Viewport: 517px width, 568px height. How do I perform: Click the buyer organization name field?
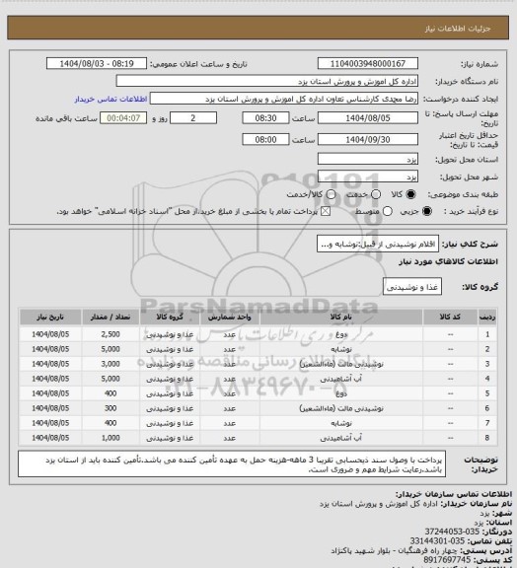(x=266, y=81)
